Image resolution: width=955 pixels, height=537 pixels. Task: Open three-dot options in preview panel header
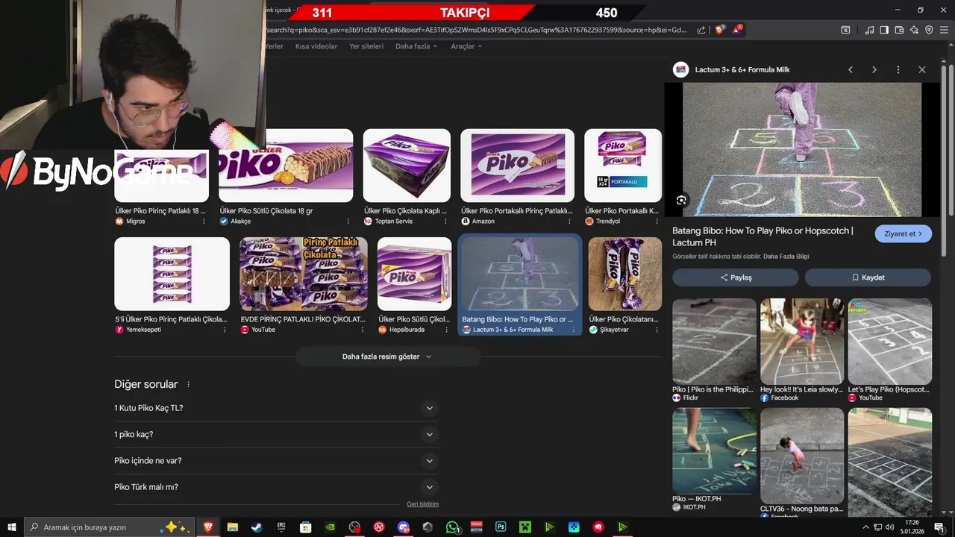pos(898,69)
